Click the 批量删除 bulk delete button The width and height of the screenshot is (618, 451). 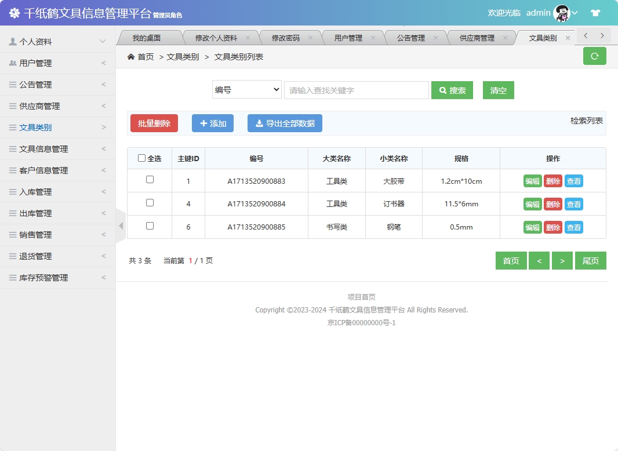[154, 123]
